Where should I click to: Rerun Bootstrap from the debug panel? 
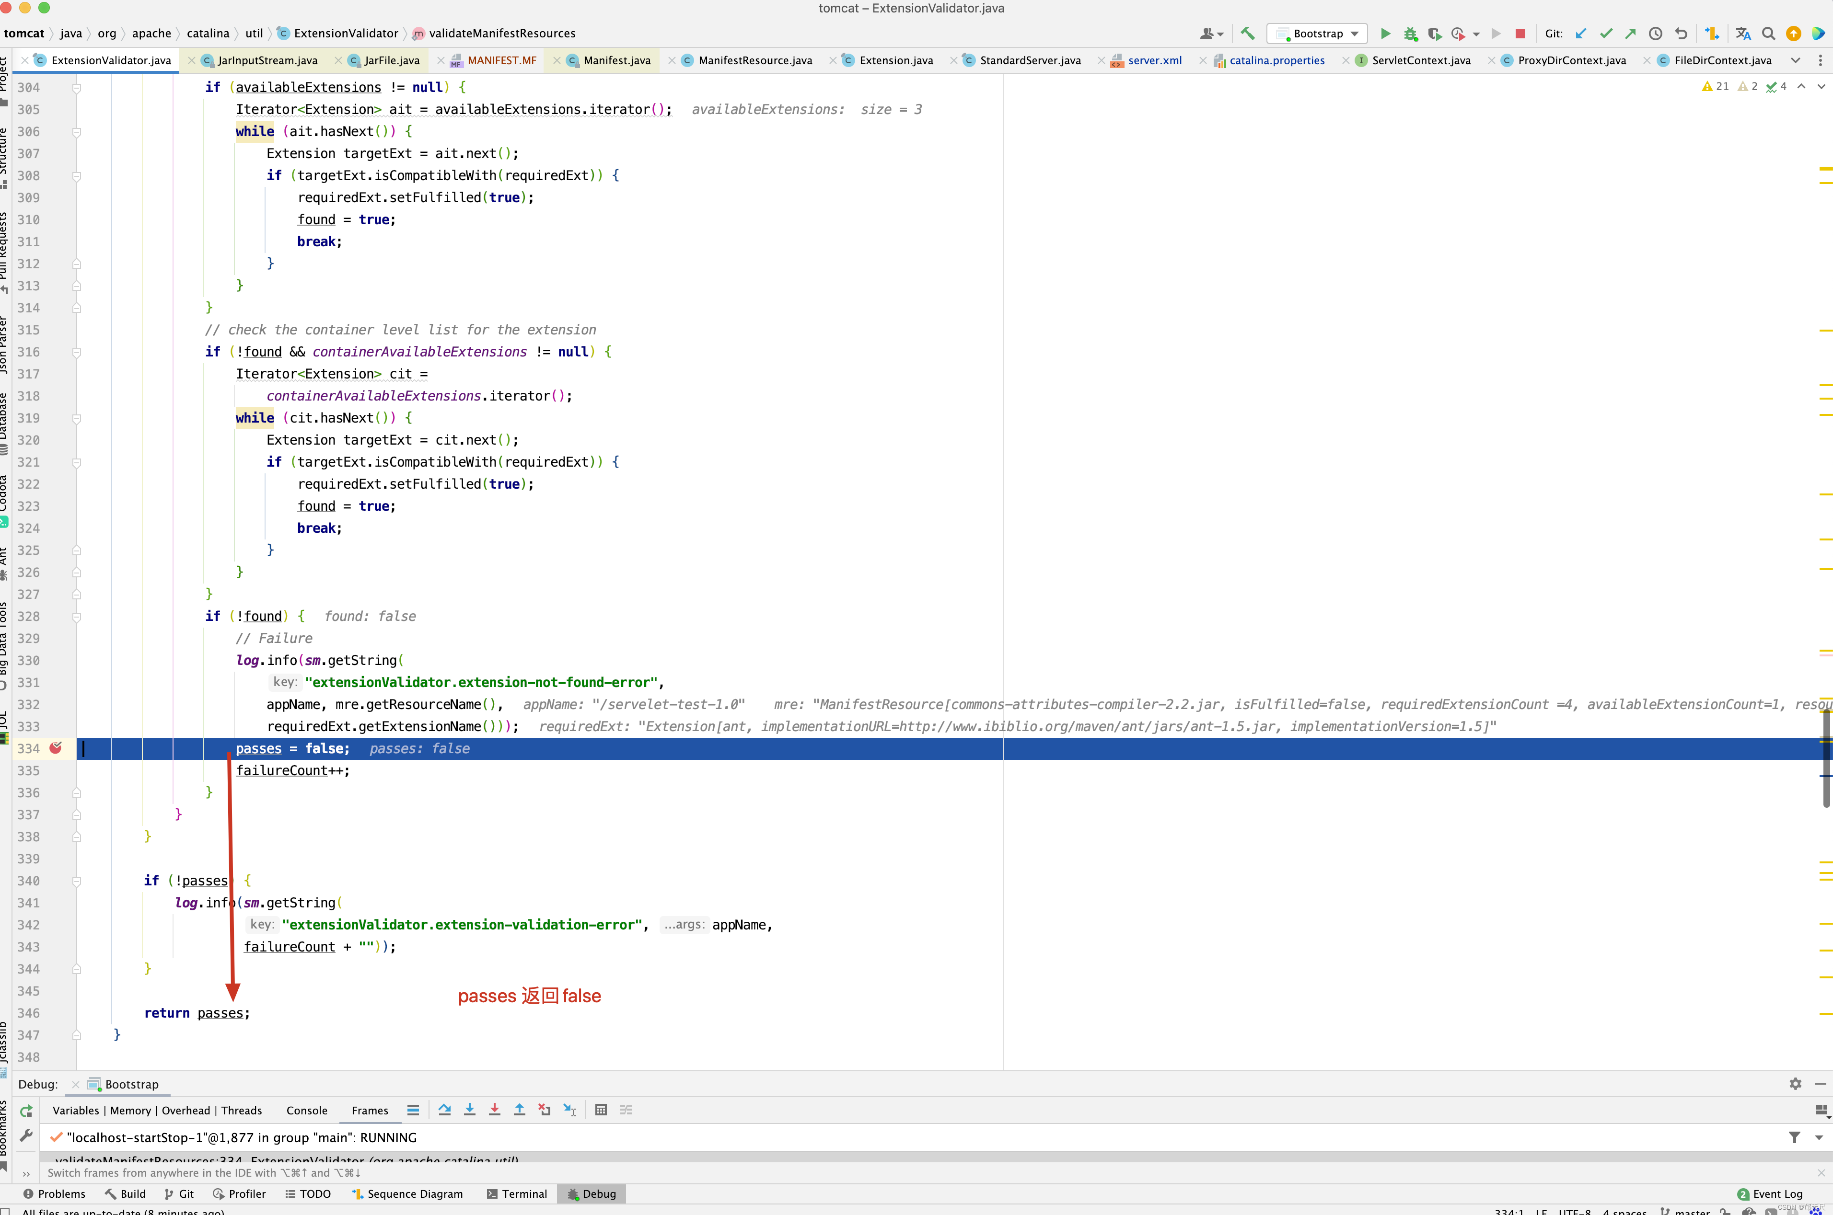coord(25,1111)
